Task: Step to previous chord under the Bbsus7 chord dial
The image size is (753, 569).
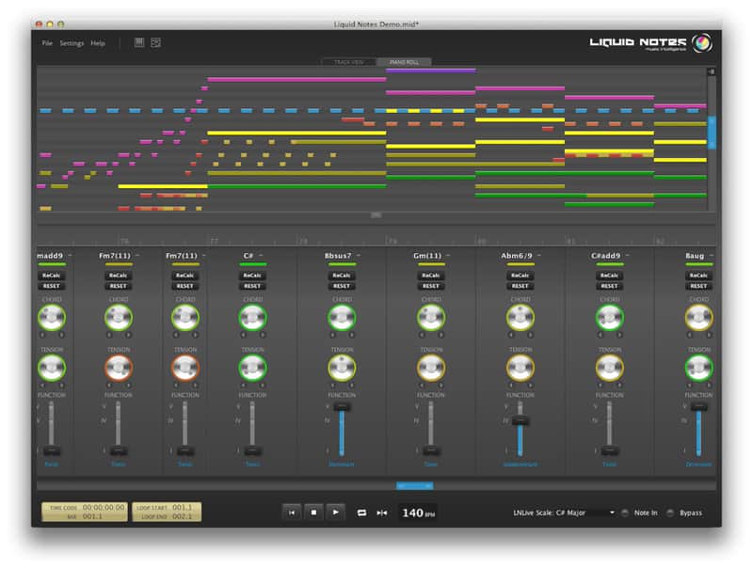Action: [x=332, y=335]
